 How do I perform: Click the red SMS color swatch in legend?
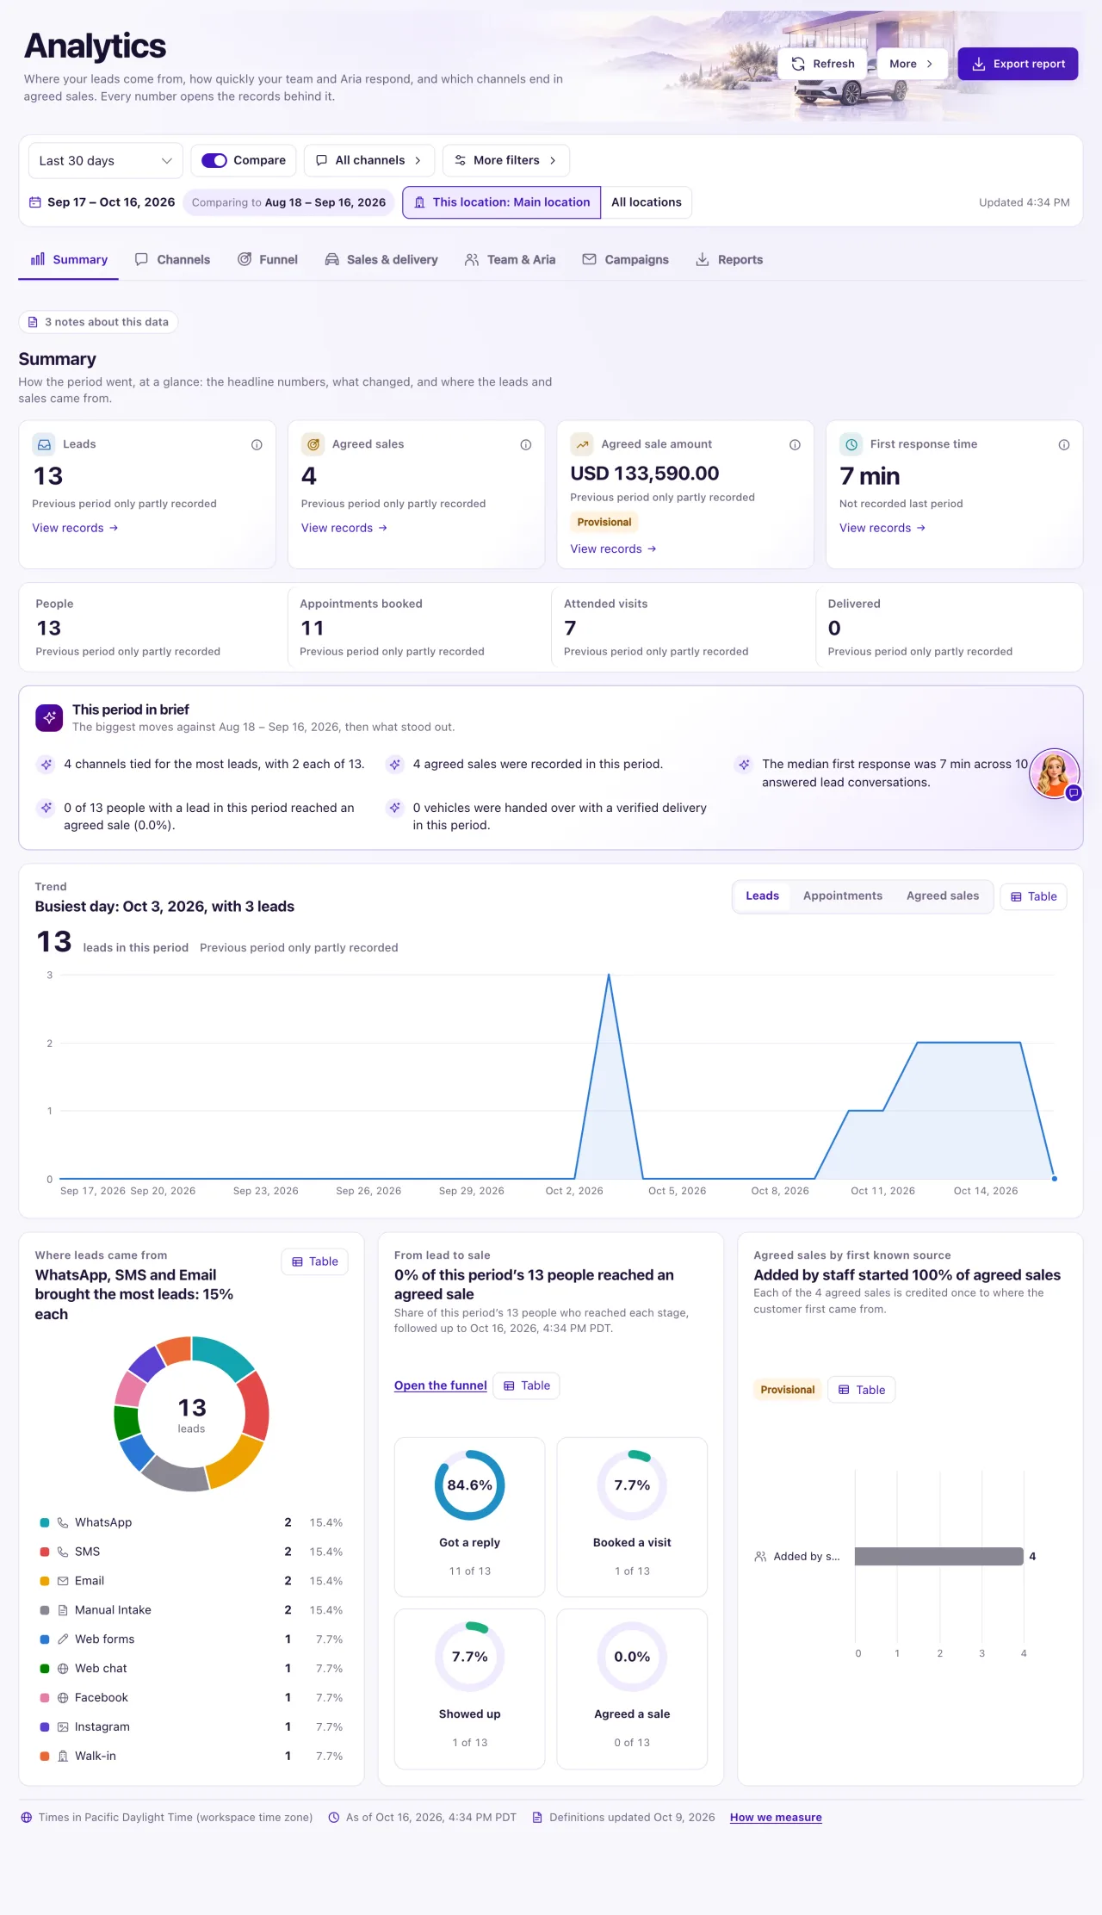[45, 1552]
